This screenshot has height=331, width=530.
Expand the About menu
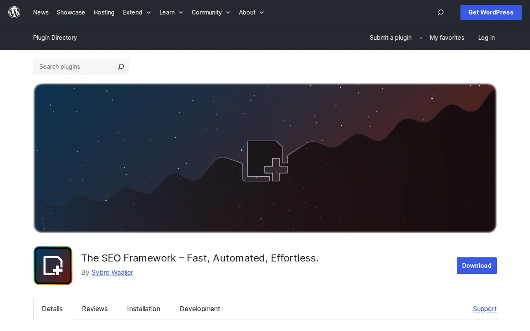[x=251, y=12]
